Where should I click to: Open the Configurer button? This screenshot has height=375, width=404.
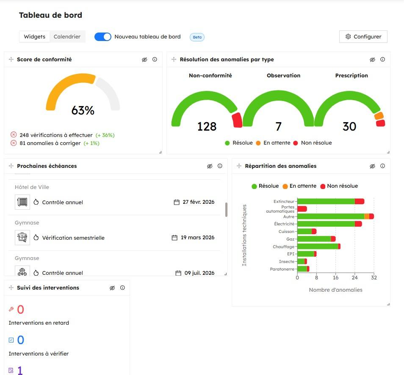click(362, 36)
